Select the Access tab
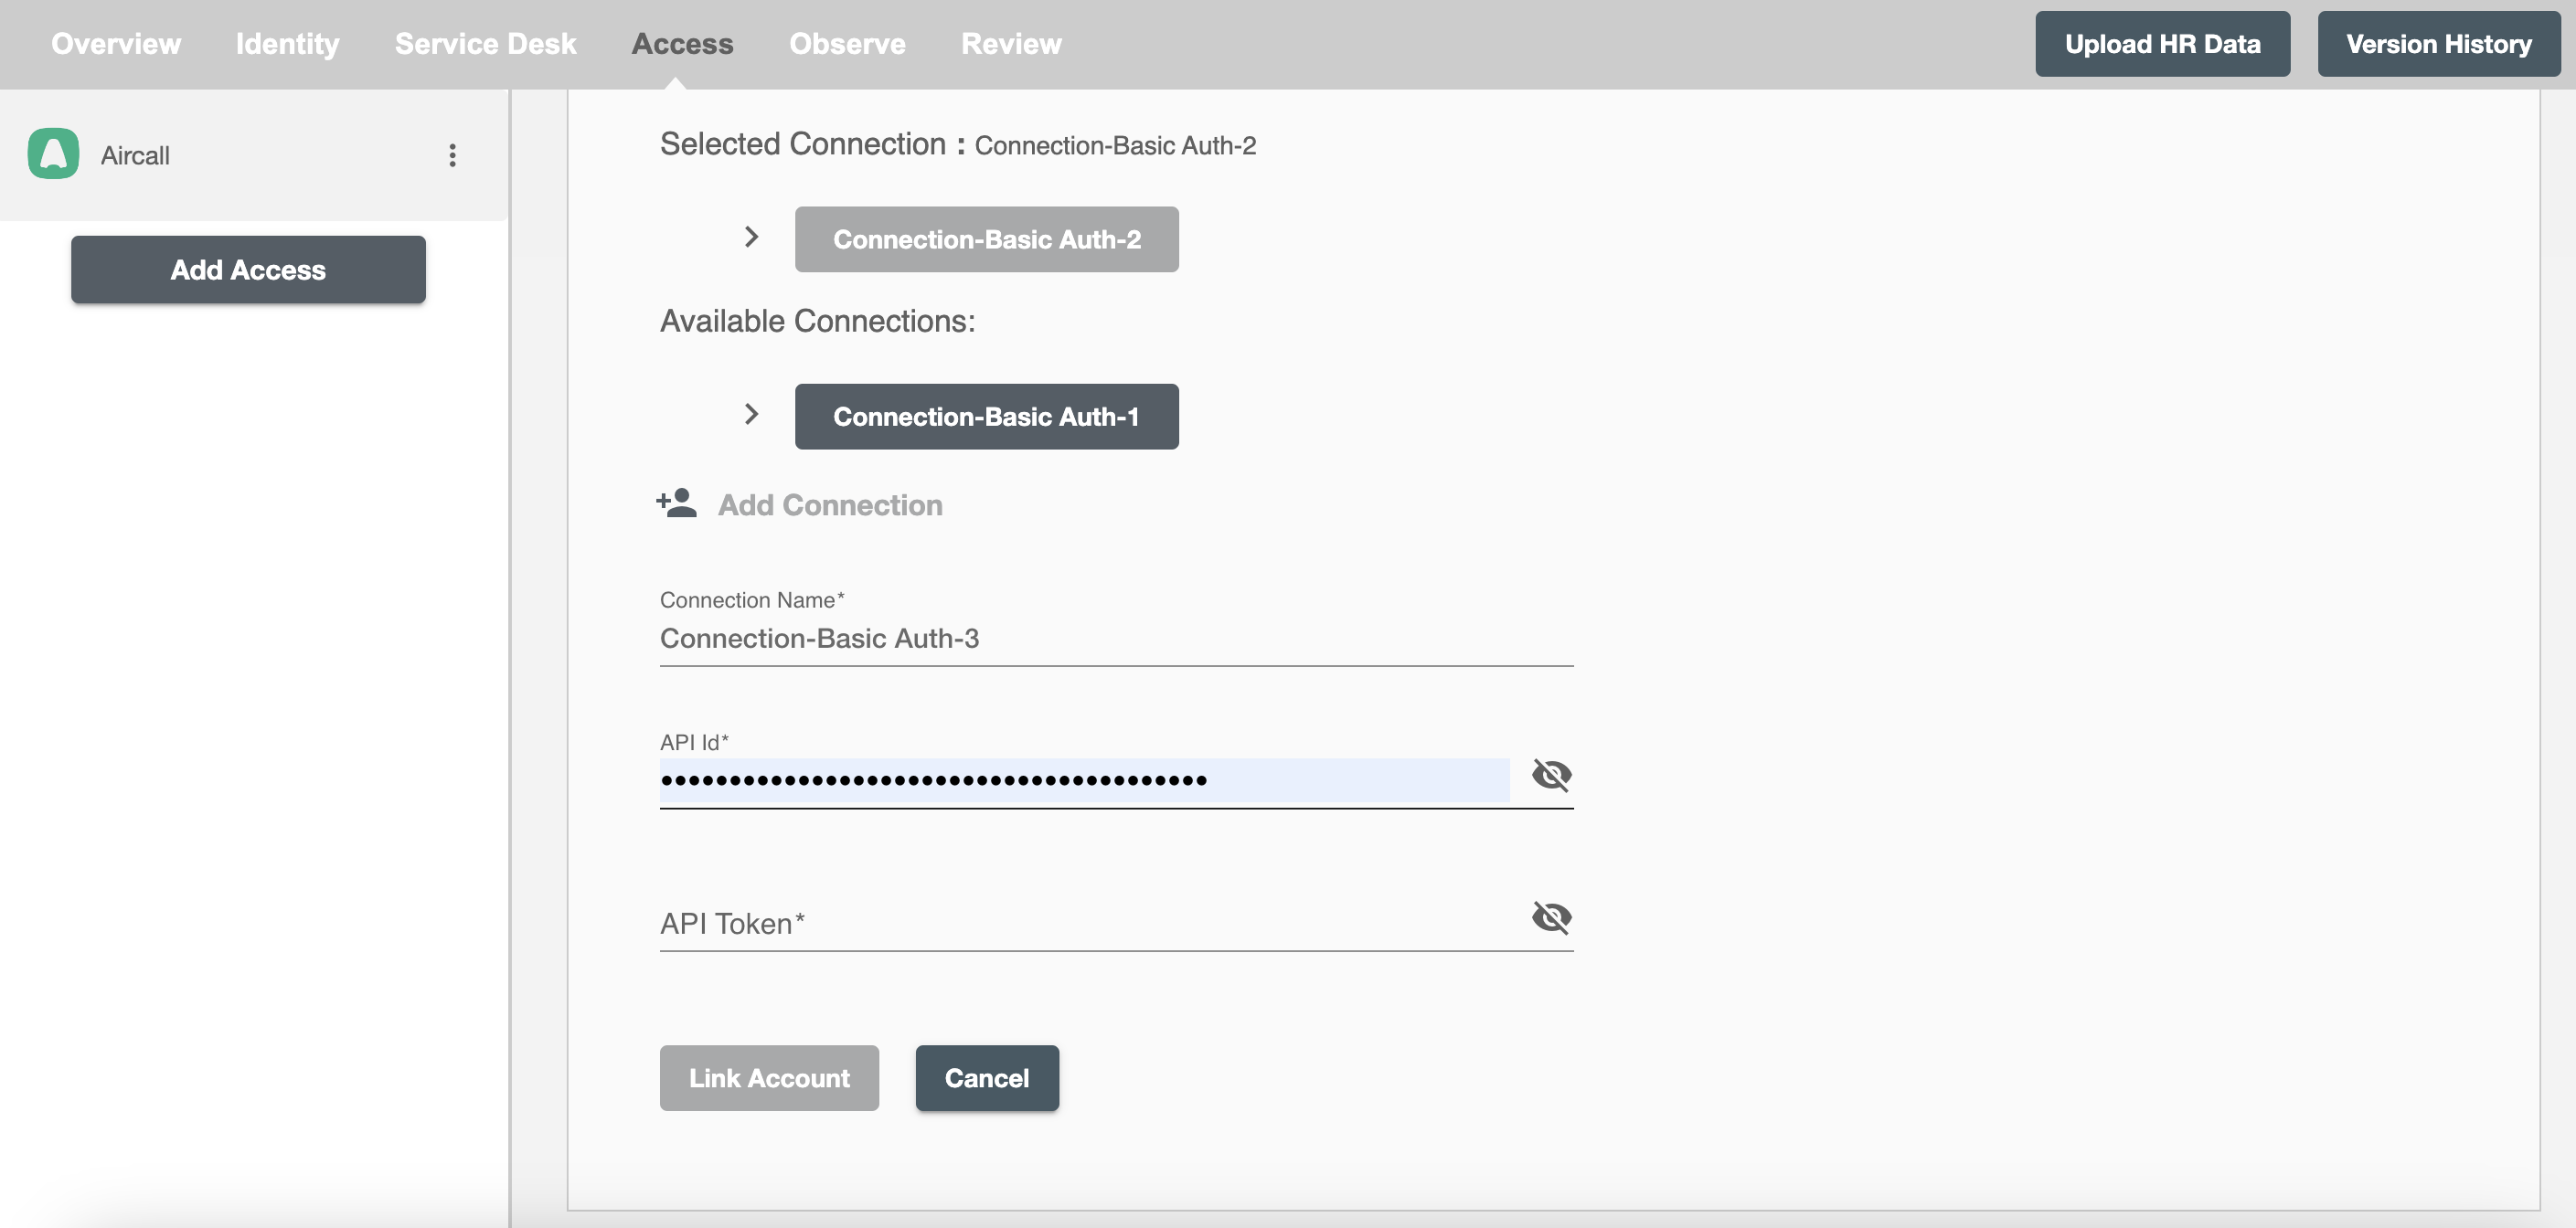The width and height of the screenshot is (2576, 1228). [x=682, y=43]
